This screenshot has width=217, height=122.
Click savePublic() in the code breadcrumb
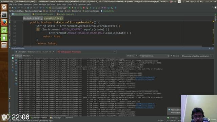coord(54,18)
